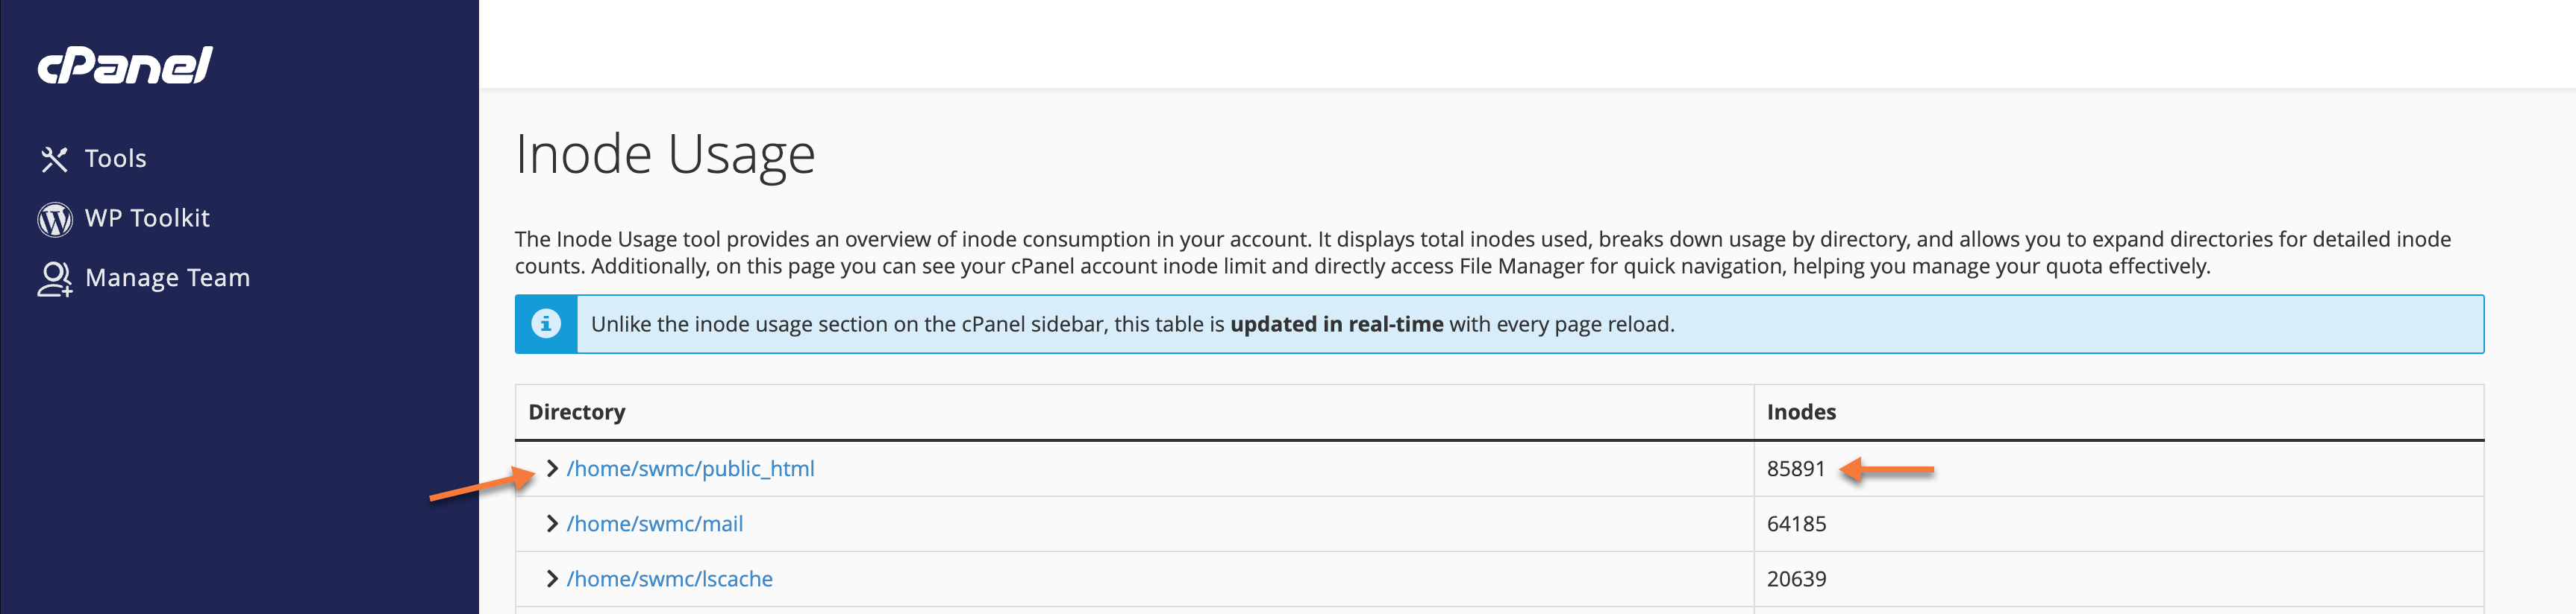Open the WP Toolkit sidebar item

[147, 218]
